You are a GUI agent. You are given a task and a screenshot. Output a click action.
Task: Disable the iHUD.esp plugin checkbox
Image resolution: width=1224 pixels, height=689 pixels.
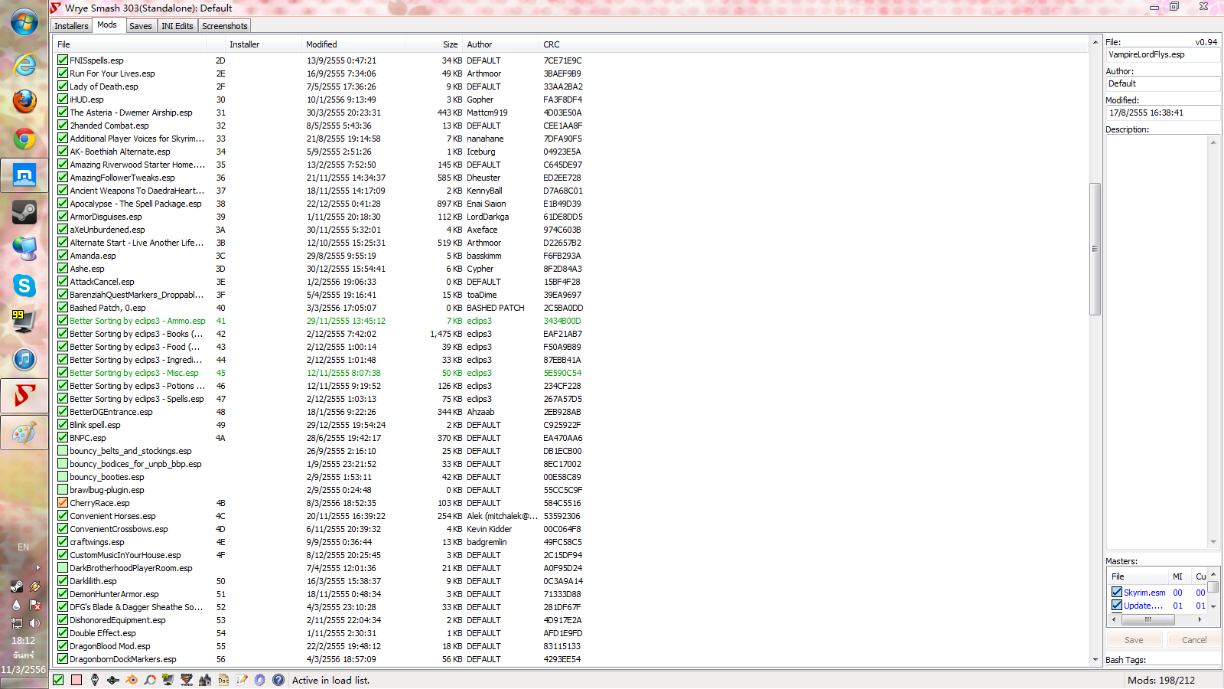pyautogui.click(x=63, y=99)
